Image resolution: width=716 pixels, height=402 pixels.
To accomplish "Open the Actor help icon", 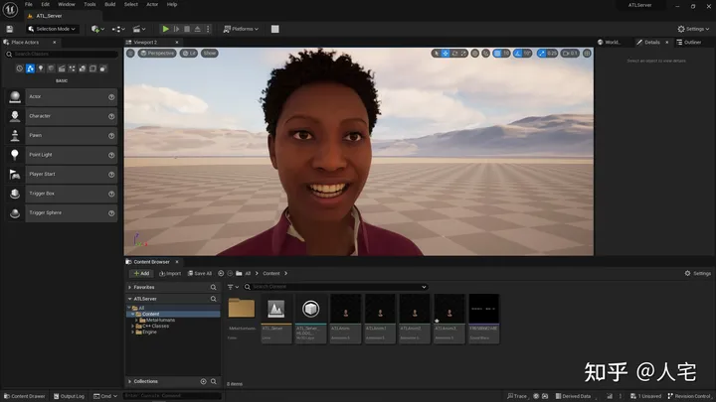I will point(111,97).
